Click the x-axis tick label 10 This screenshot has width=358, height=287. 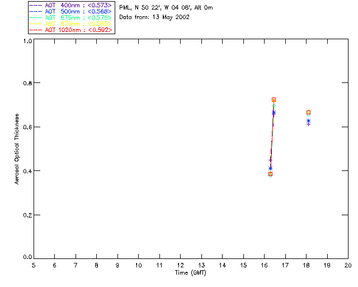pyautogui.click(x=138, y=266)
